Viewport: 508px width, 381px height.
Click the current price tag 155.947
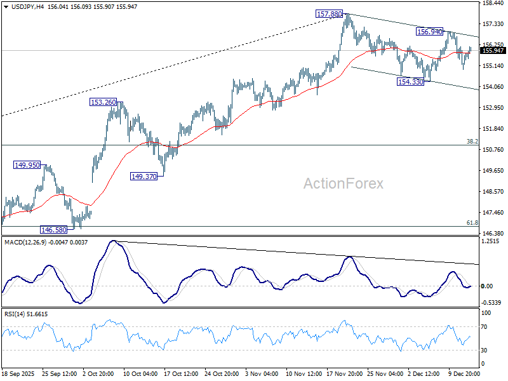click(x=493, y=50)
